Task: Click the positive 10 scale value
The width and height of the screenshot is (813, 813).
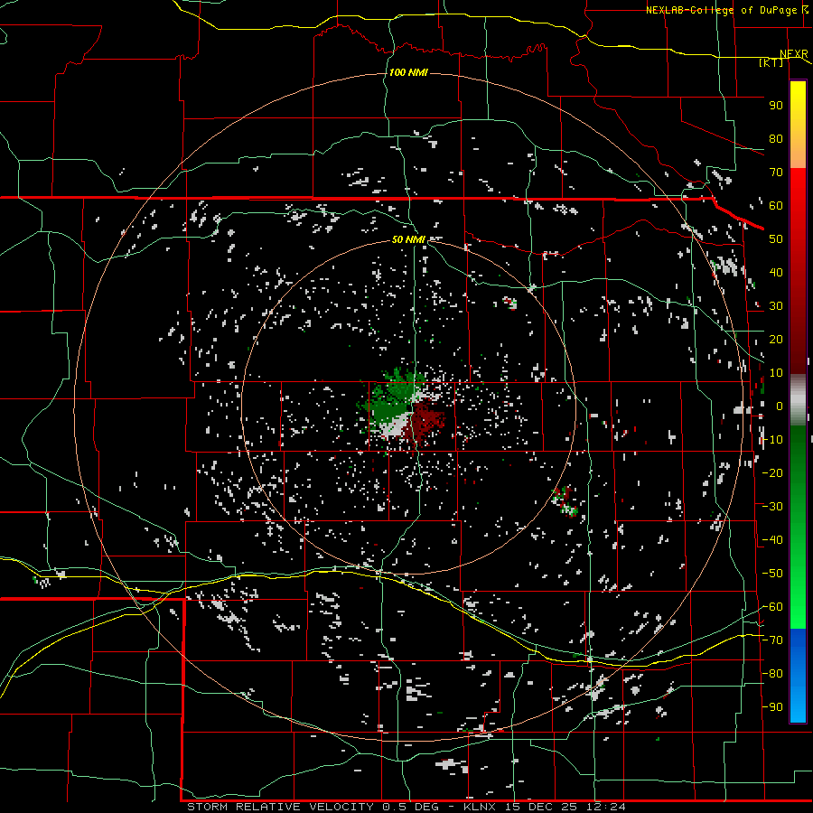Action: pos(776,373)
